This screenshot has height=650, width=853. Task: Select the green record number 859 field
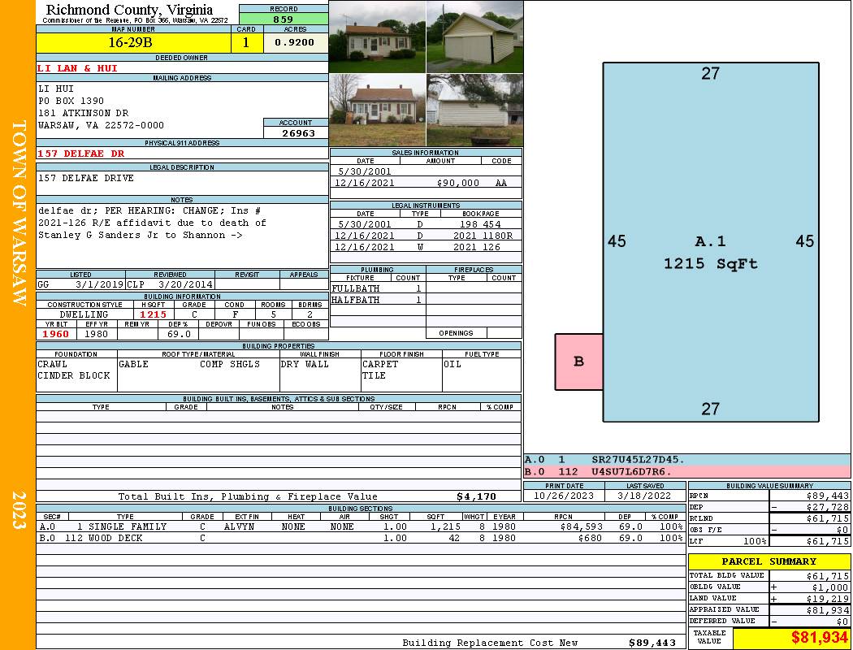pos(284,19)
